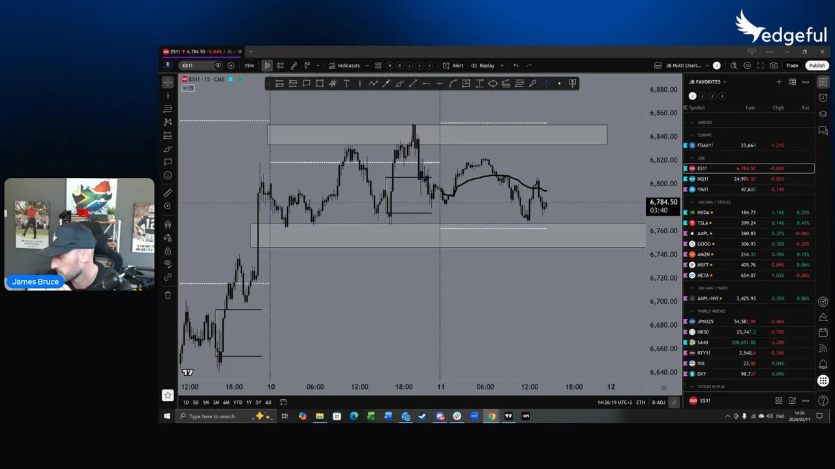The width and height of the screenshot is (835, 469).
Task: Collapse the STOCKS IN PLAY section
Action: click(x=692, y=386)
